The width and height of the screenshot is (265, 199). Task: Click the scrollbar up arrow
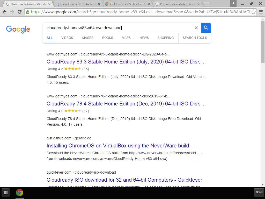point(263,19)
